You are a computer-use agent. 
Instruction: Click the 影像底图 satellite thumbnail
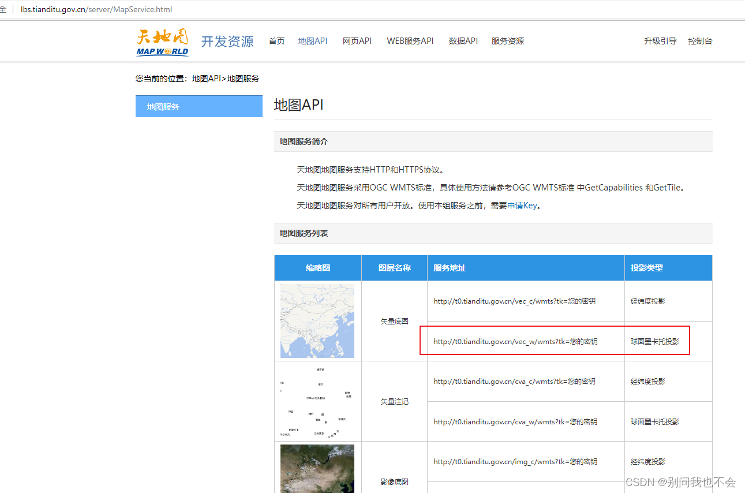pos(317,468)
